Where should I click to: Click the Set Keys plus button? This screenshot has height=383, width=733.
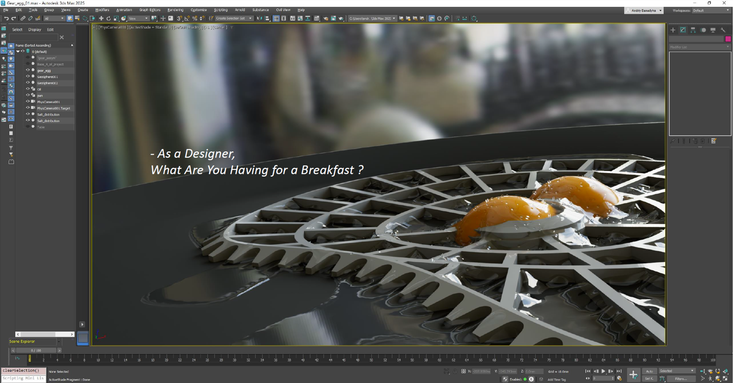click(x=633, y=375)
